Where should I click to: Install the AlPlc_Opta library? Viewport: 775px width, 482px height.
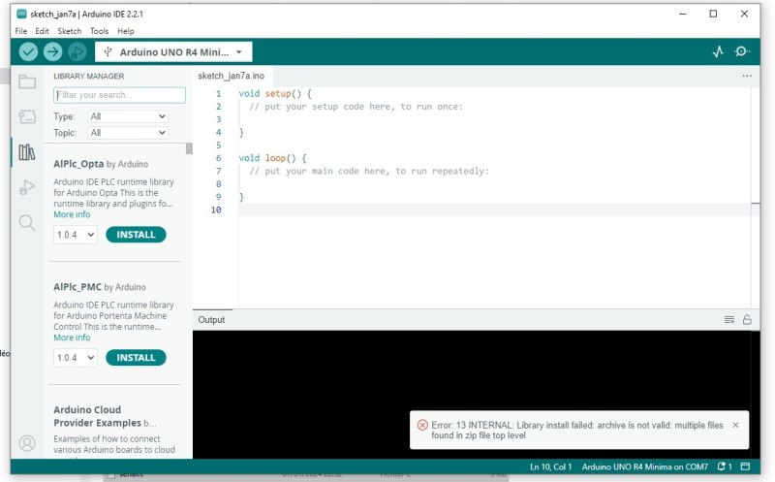pos(136,235)
